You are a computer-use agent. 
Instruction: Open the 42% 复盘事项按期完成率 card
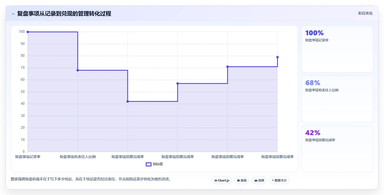pos(337,149)
